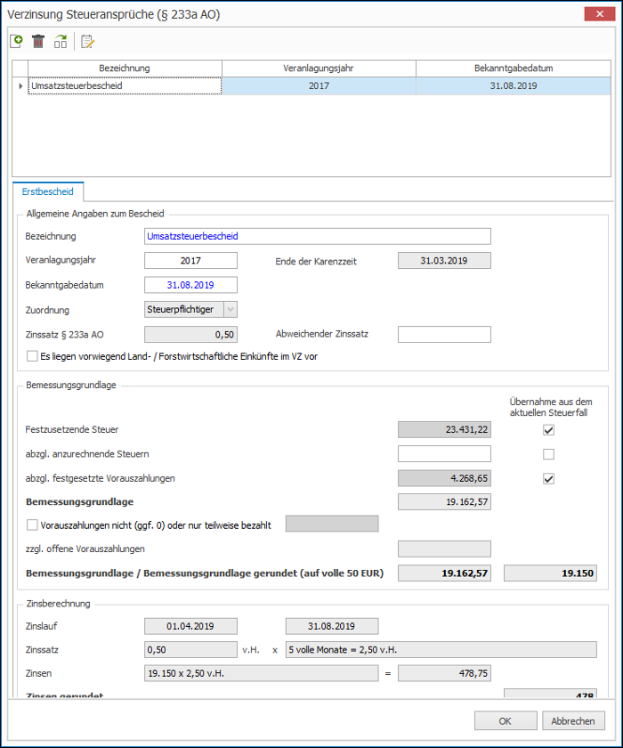Click the zzgl. offene Vorauszahlungen field
The image size is (623, 748).
click(x=444, y=549)
